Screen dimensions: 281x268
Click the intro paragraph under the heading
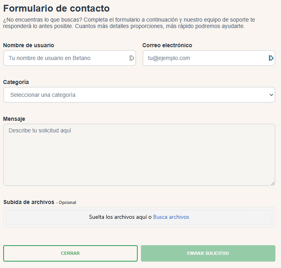[128, 23]
